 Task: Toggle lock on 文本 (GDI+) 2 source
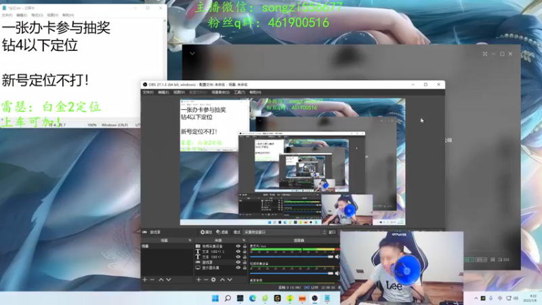click(245, 251)
